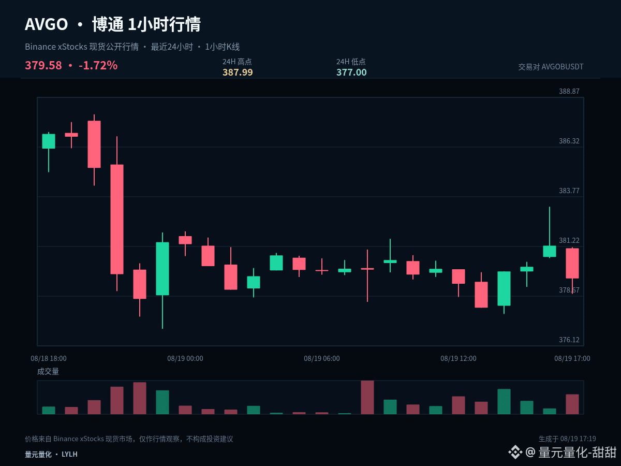
Task: Click the '生成于 08/19 17:19' timestamp
Action: pyautogui.click(x=567, y=439)
